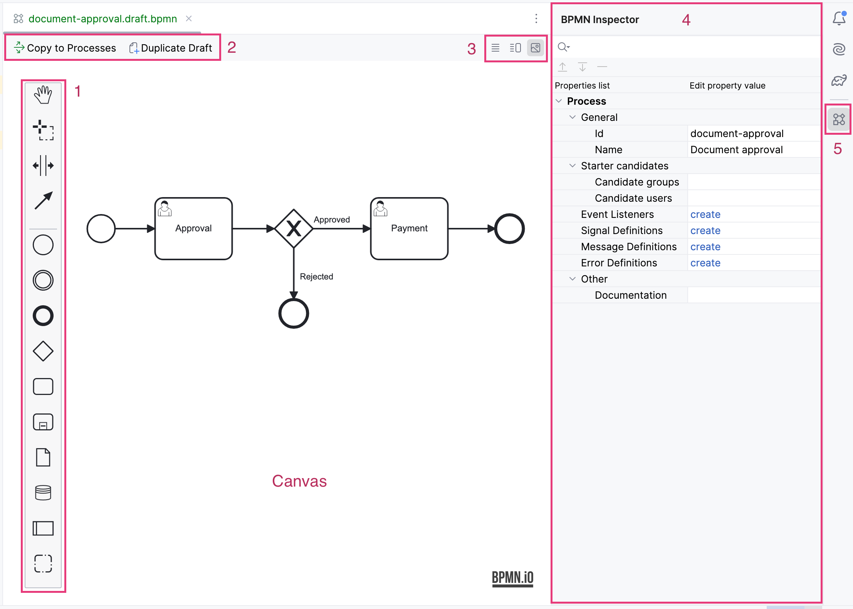Create a data store reference
853x609 pixels.
(x=43, y=493)
